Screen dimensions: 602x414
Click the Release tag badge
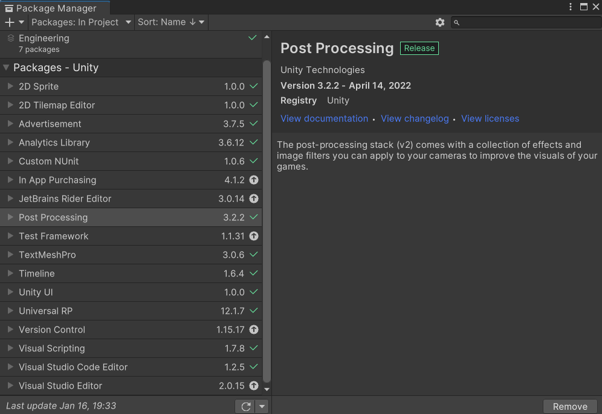[x=419, y=48]
